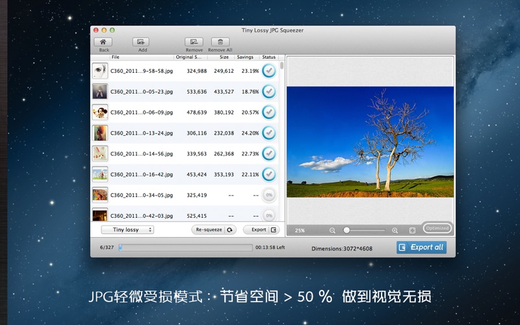Click the 18.76% savings status checkmark
This screenshot has height=325, width=520.
[x=268, y=92]
